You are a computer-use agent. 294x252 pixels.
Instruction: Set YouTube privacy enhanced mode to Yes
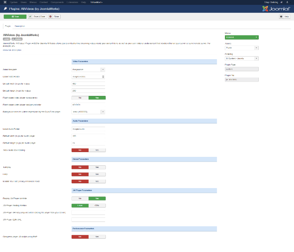point(97,181)
